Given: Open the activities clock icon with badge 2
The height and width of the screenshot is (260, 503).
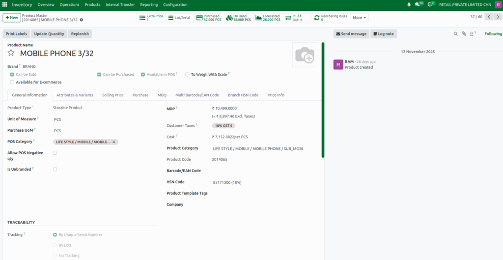Looking at the screenshot, I should pos(431,4).
